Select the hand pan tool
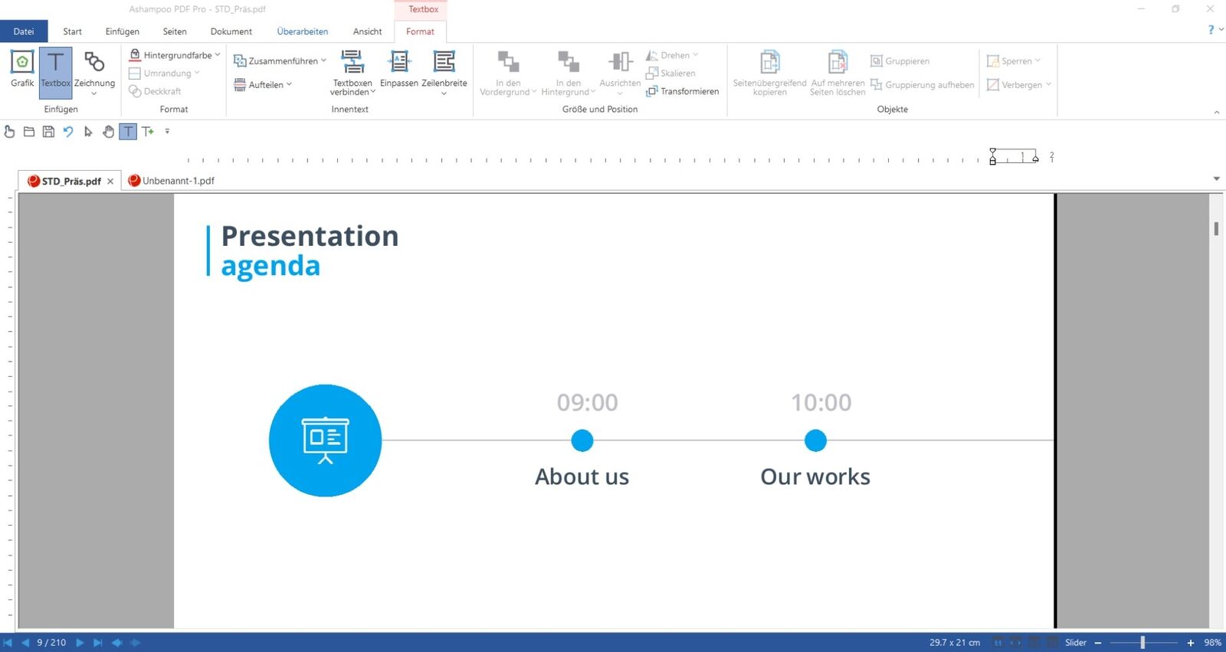 point(108,132)
